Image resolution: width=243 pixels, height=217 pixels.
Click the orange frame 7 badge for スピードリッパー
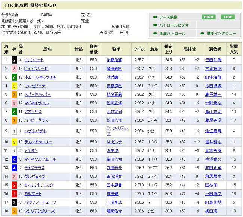14,94
